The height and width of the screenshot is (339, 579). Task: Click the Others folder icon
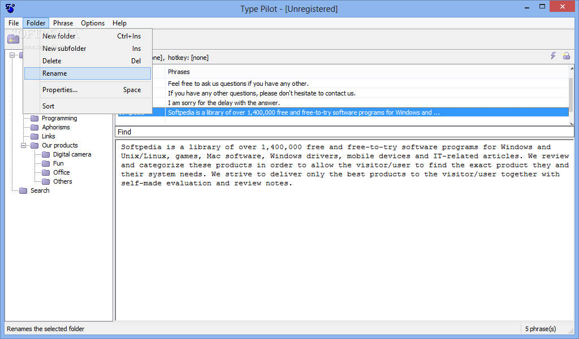tap(46, 181)
